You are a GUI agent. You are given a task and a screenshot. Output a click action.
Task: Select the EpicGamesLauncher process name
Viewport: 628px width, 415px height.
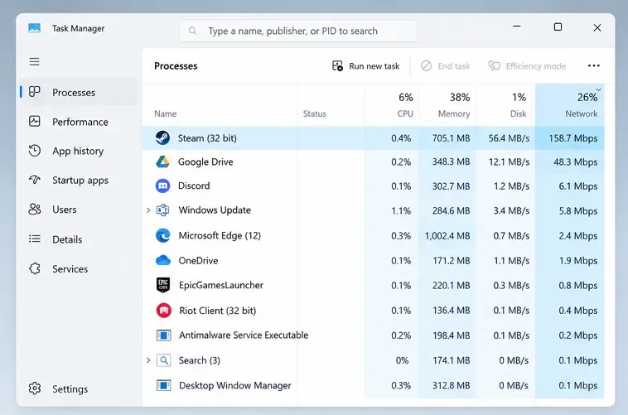coord(221,285)
